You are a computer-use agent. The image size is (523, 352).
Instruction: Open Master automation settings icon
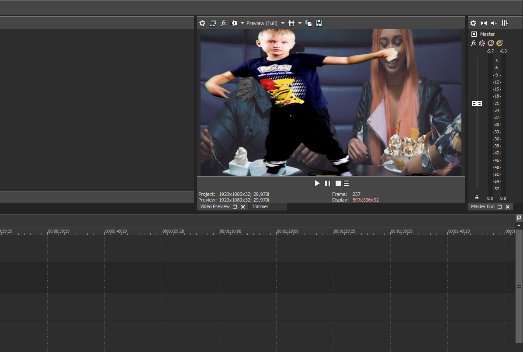tap(482, 43)
